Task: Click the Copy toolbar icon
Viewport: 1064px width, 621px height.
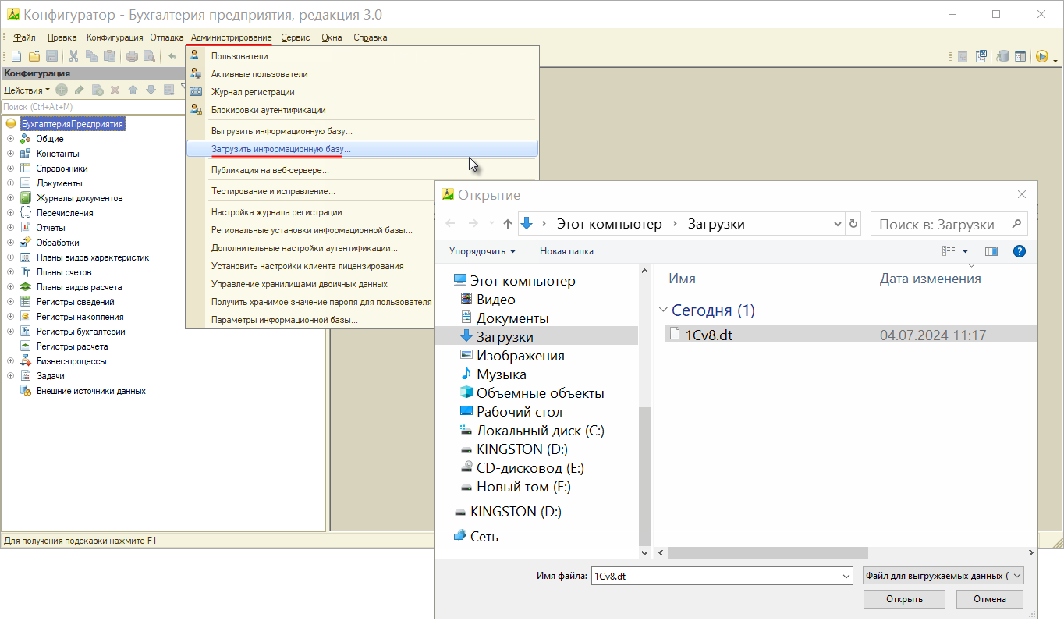Action: (91, 56)
